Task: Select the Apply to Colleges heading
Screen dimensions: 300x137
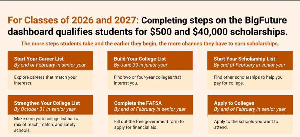Action: click(234, 103)
